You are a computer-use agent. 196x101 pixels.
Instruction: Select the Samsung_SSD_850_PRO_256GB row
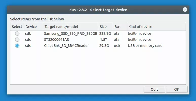70,33
